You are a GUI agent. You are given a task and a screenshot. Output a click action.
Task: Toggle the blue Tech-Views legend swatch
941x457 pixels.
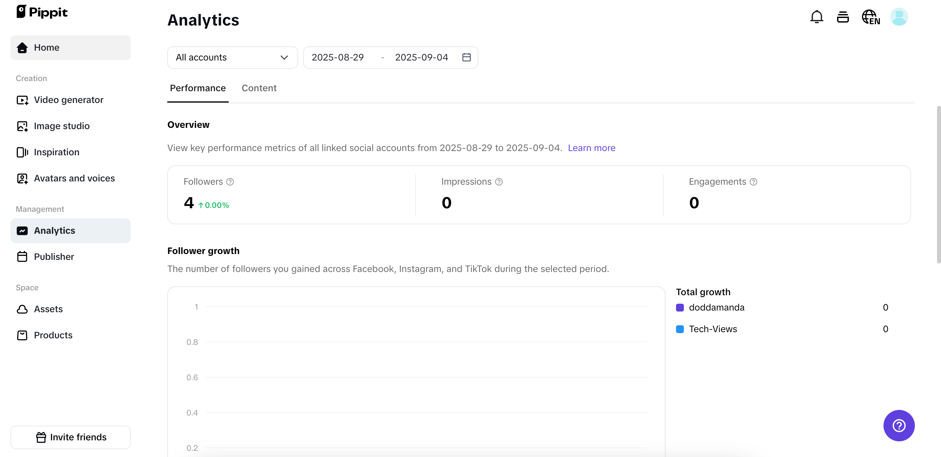(x=680, y=329)
